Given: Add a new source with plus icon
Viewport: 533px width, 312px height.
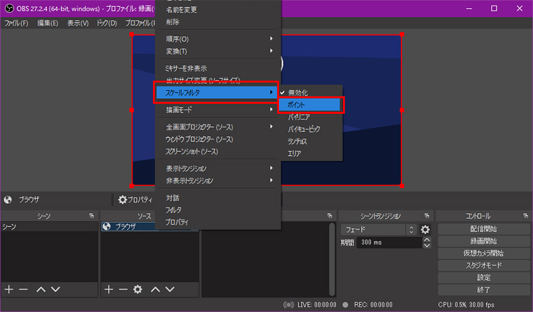Looking at the screenshot, I should [108, 289].
